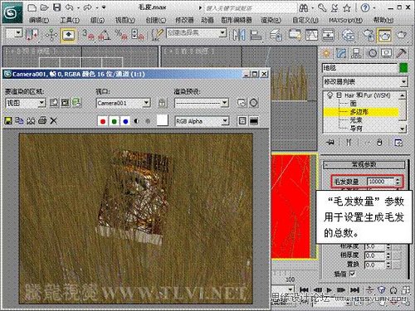Clone the rendered frame window icon
The image size is (415, 311).
[31, 121]
